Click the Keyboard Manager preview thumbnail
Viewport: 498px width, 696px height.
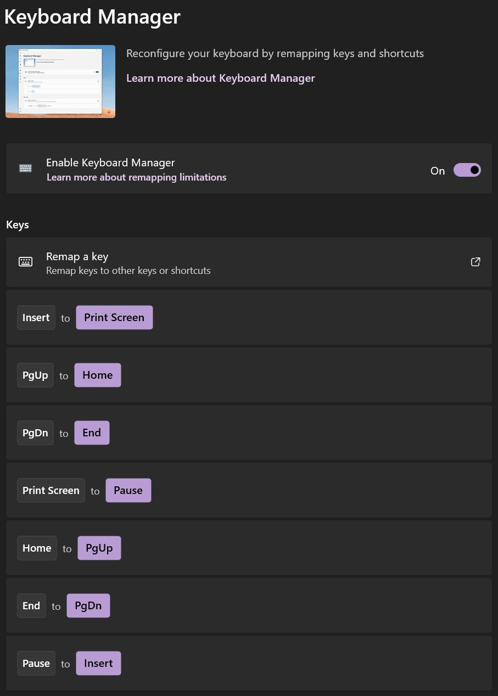tap(60, 81)
